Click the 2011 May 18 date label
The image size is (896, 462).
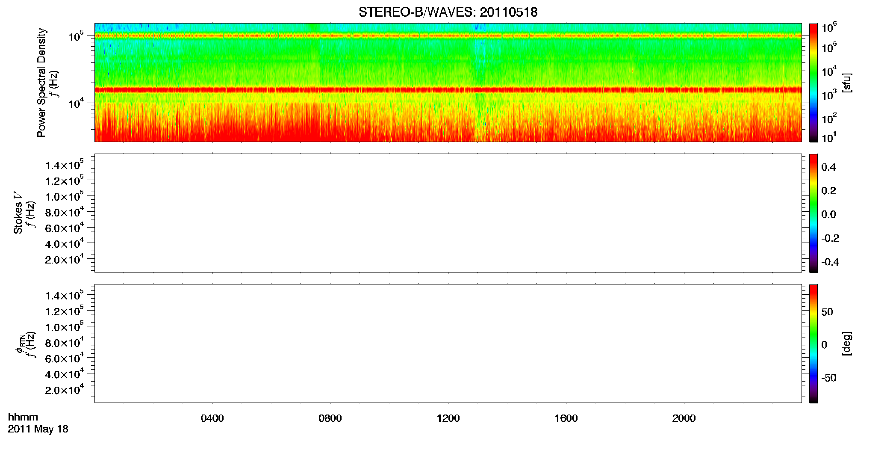pyautogui.click(x=38, y=429)
